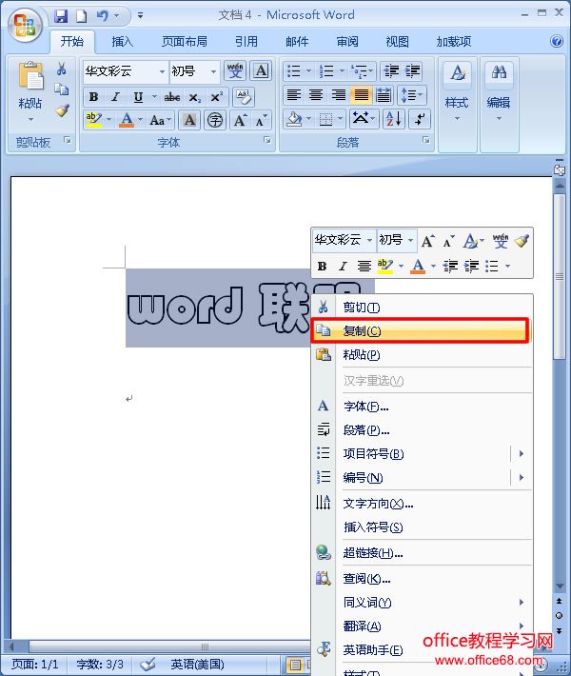Center text using mini toolbar
The height and width of the screenshot is (676, 571).
(x=364, y=266)
